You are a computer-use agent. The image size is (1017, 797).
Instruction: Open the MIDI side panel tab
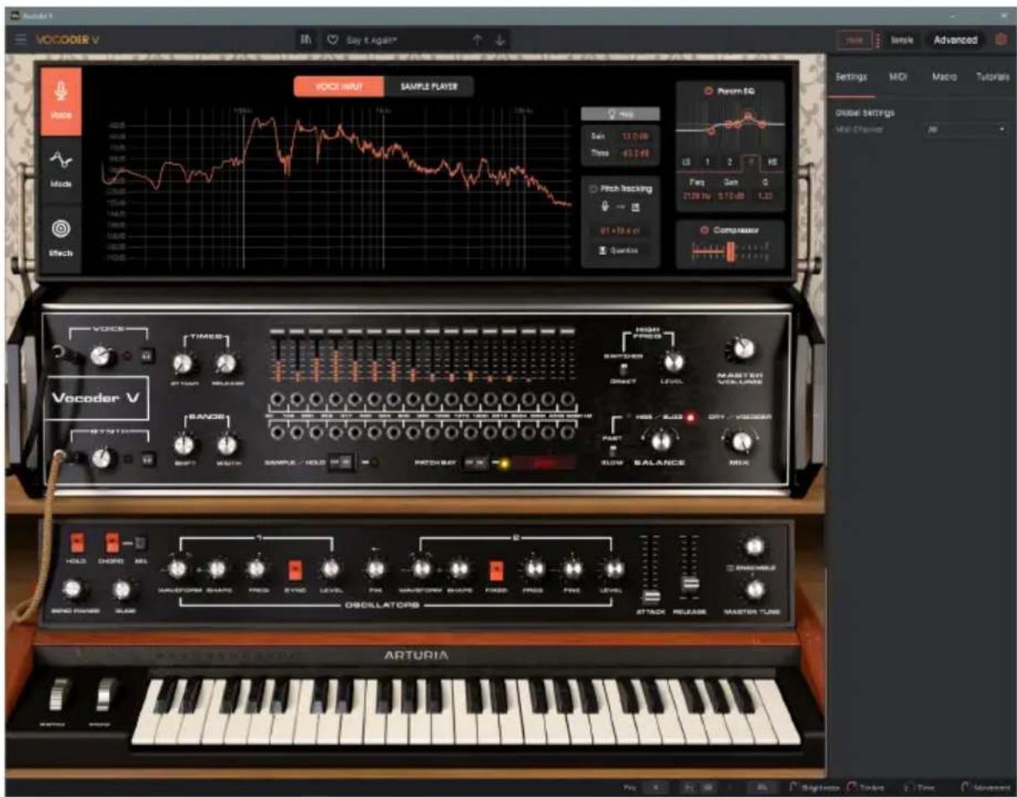coord(897,76)
